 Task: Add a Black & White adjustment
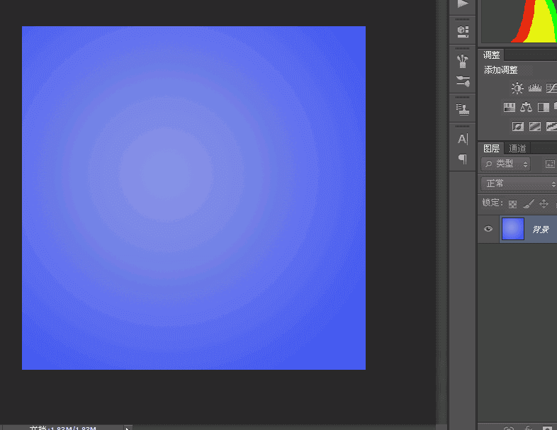tap(544, 107)
